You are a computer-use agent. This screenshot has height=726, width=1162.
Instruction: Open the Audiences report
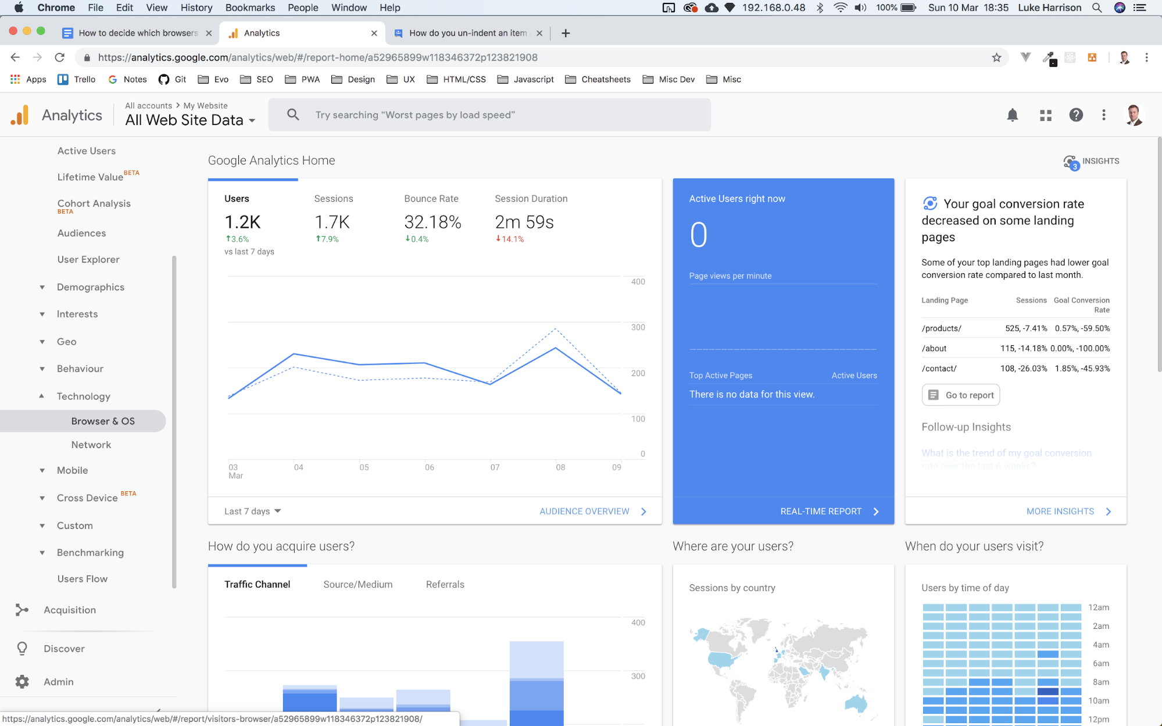(x=81, y=234)
